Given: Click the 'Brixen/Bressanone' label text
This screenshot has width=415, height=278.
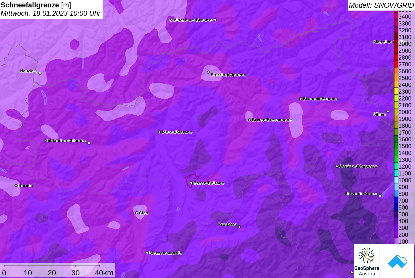Looking at the screenshot, I should coord(272,120).
